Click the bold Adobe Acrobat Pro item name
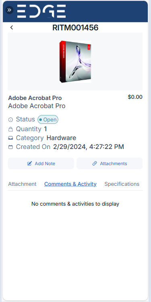 tap(35, 98)
